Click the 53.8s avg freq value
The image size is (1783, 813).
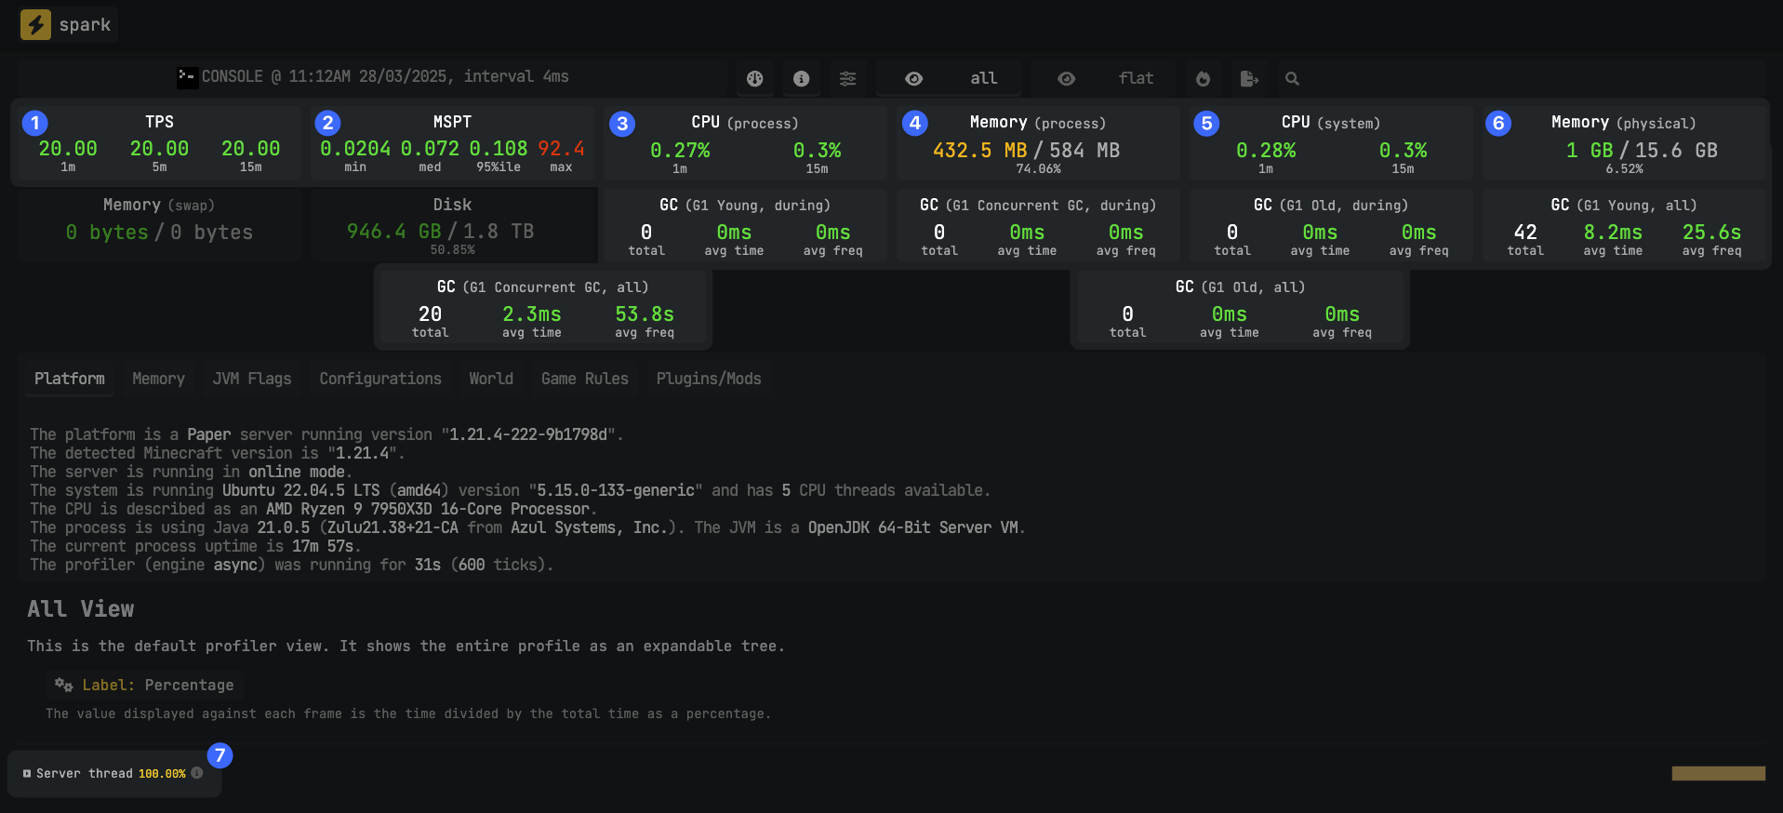click(x=645, y=313)
